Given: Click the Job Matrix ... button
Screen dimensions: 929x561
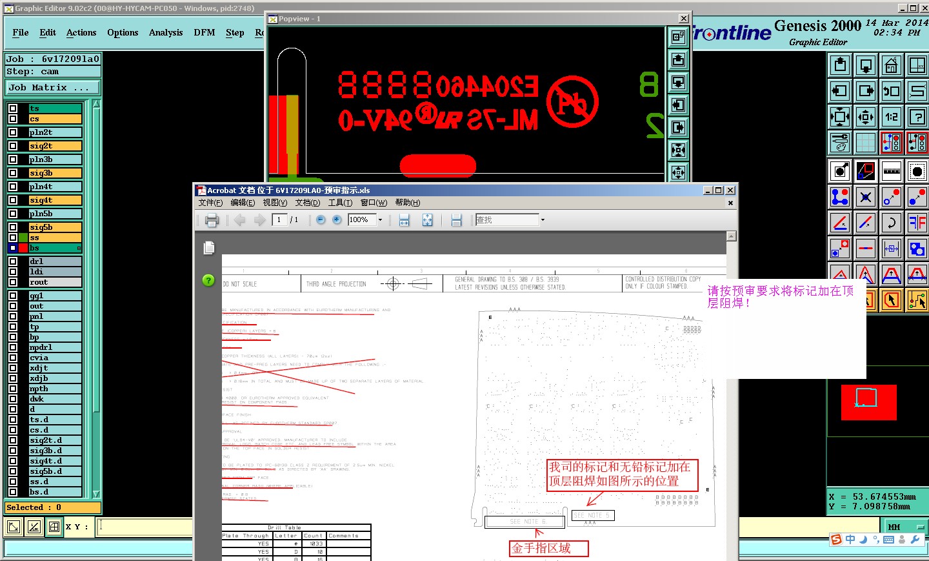Looking at the screenshot, I should tap(53, 88).
